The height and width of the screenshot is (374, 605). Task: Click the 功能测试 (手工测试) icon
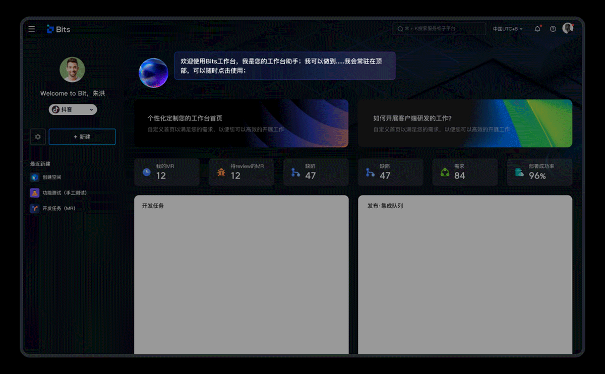point(34,193)
